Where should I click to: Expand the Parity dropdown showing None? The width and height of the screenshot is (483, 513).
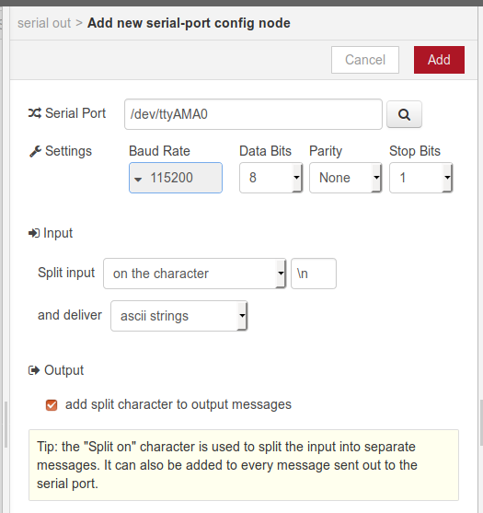345,178
